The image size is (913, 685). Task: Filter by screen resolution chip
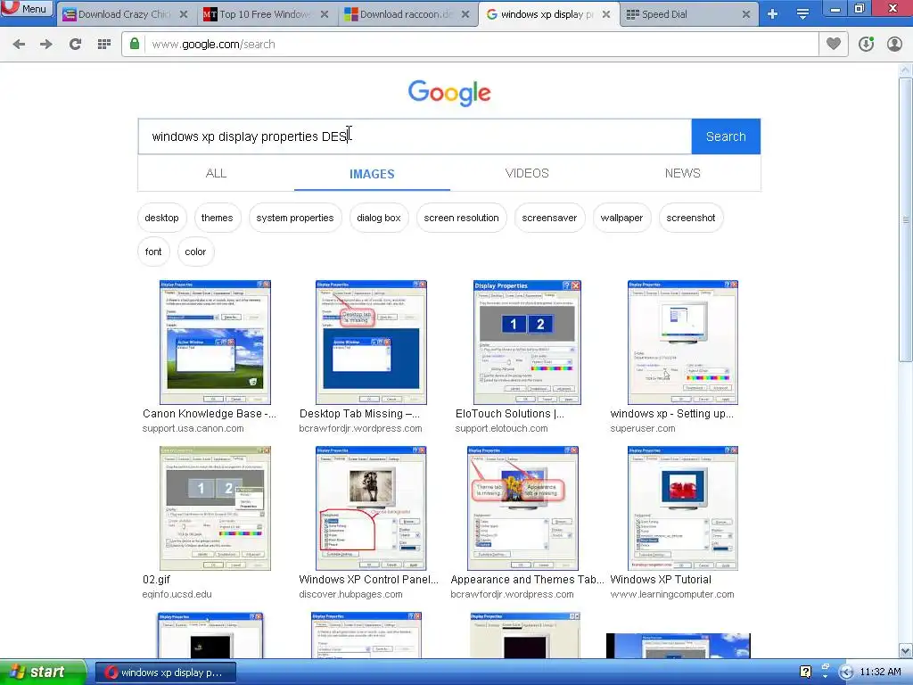tap(461, 218)
